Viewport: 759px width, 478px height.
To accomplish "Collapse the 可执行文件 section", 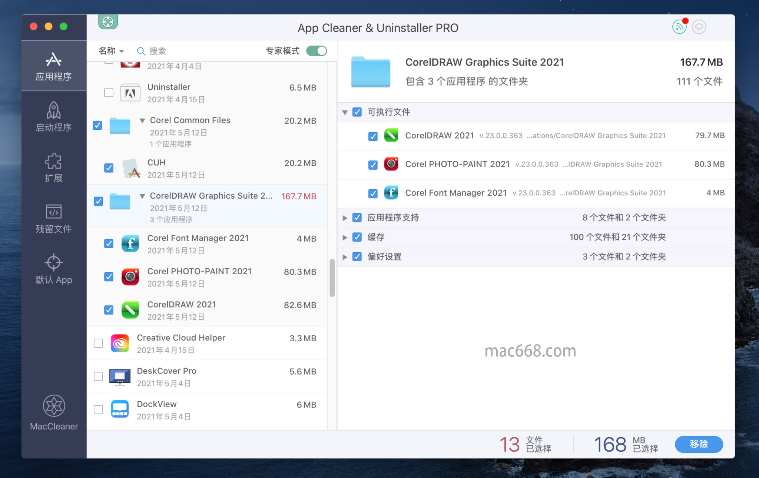I will pyautogui.click(x=345, y=112).
